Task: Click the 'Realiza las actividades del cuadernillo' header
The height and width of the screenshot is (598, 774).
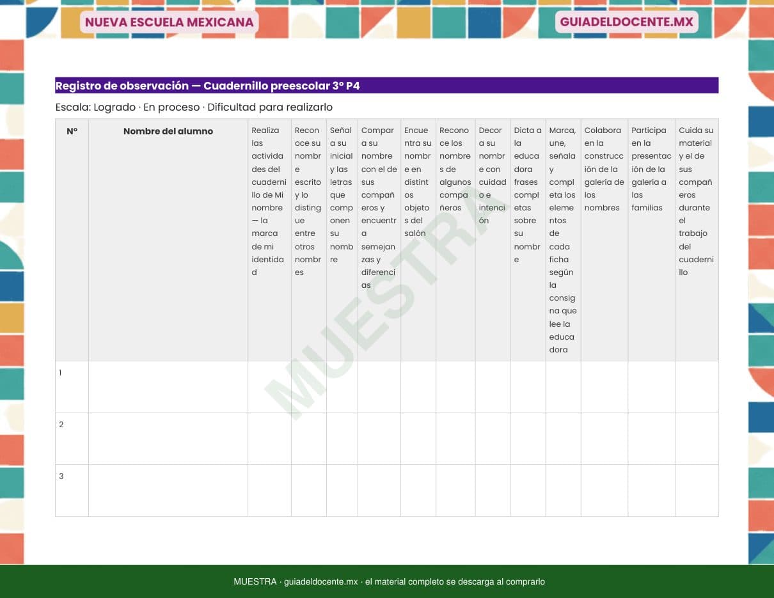Action: pos(269,240)
